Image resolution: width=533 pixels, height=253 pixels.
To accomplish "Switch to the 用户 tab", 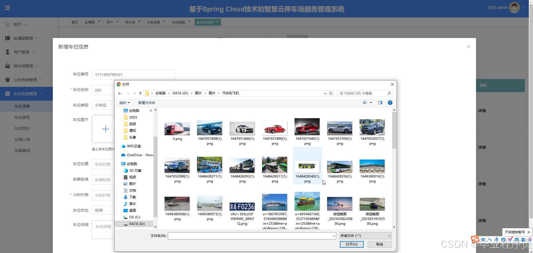I will coord(110,22).
